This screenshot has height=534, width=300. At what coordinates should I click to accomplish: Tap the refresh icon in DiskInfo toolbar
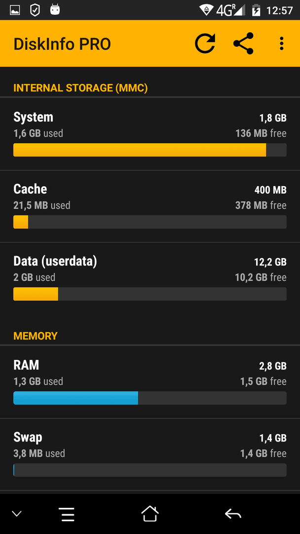(x=205, y=44)
